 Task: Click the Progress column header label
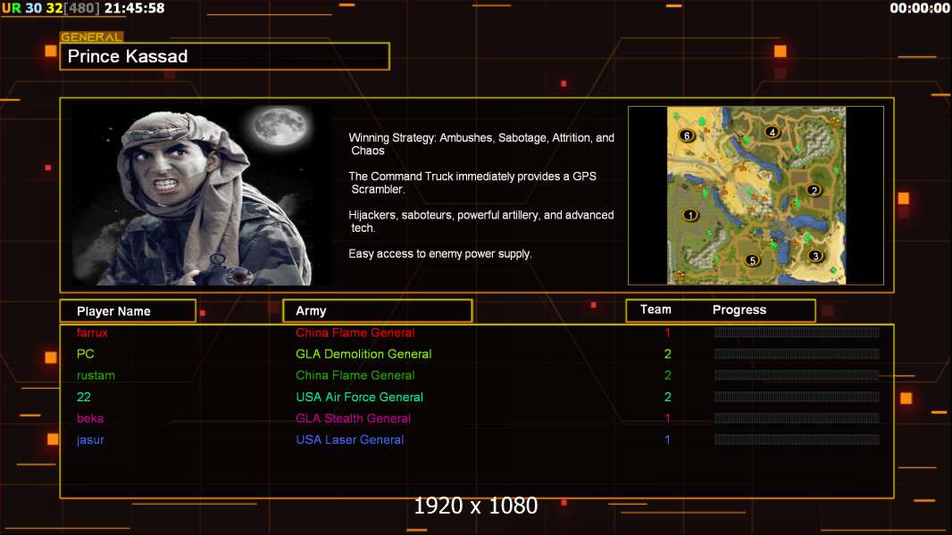click(x=739, y=309)
